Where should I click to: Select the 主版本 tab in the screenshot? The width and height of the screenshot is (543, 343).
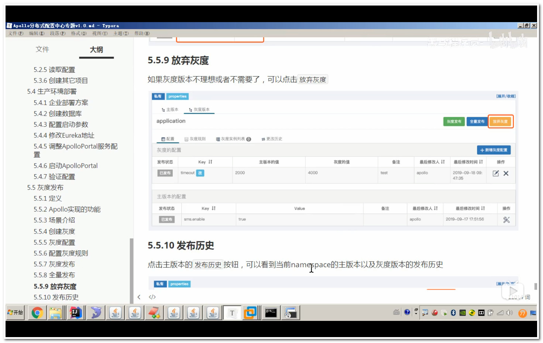(x=170, y=110)
